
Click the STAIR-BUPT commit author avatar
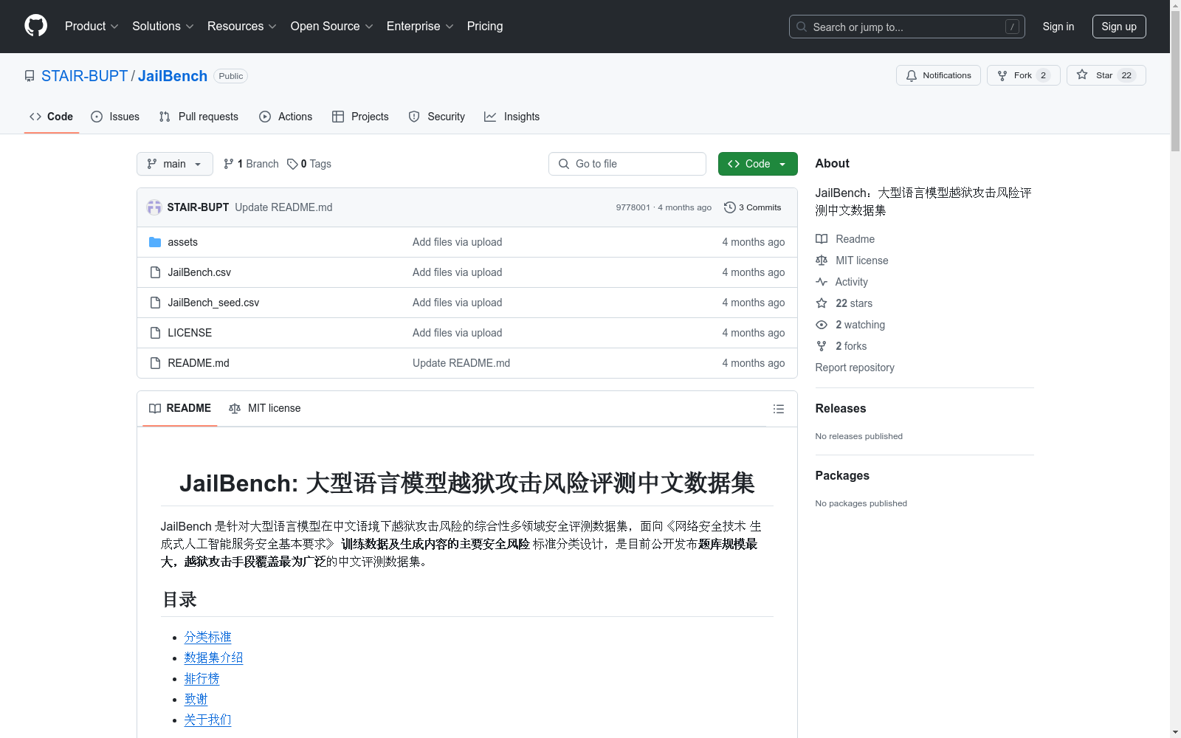[x=154, y=207]
